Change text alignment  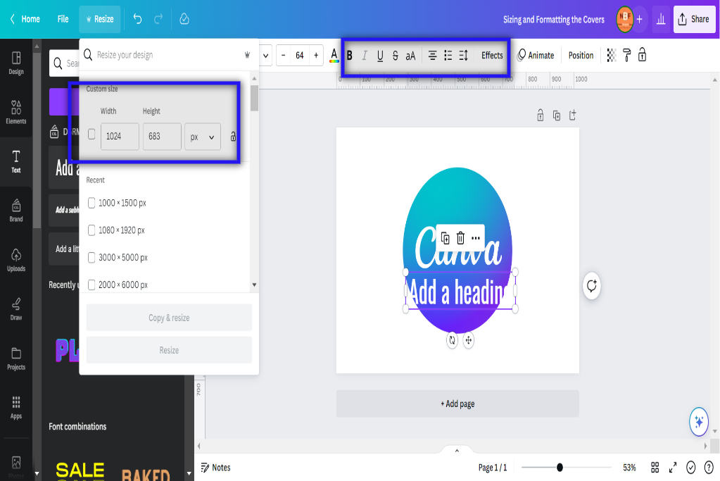(432, 56)
